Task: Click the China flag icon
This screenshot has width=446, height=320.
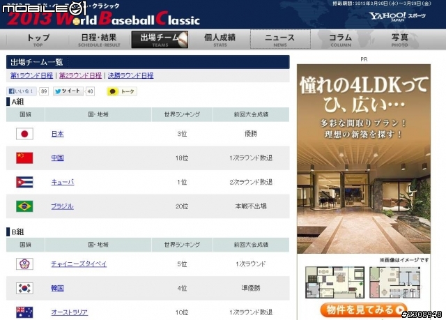Action: pos(24,158)
